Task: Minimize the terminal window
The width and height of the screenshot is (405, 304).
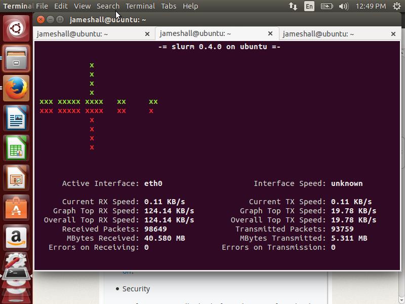Action: 50,19
